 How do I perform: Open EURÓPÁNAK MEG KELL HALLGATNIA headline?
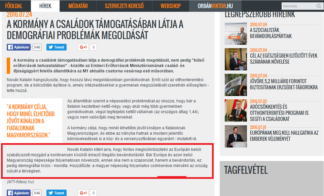(x=284, y=136)
